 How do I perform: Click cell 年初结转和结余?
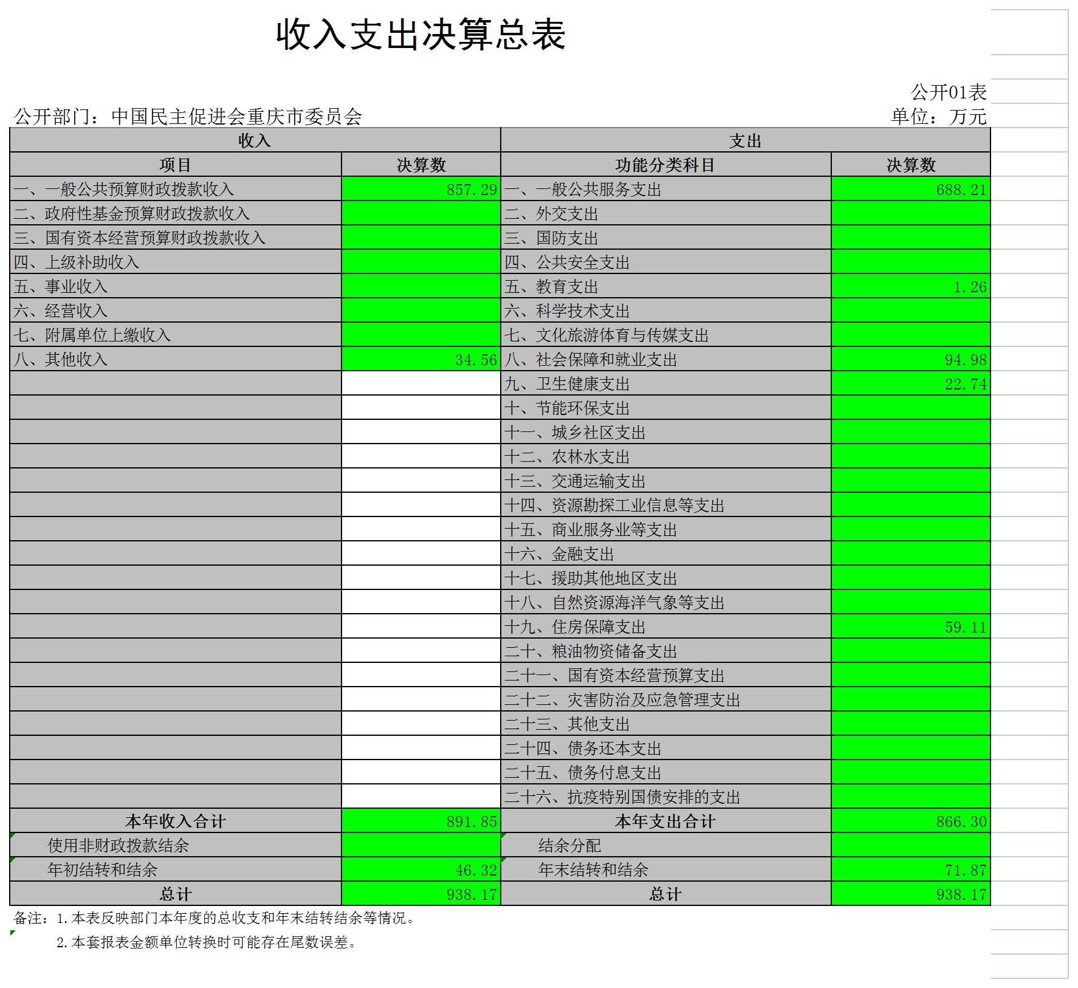(x=176, y=870)
